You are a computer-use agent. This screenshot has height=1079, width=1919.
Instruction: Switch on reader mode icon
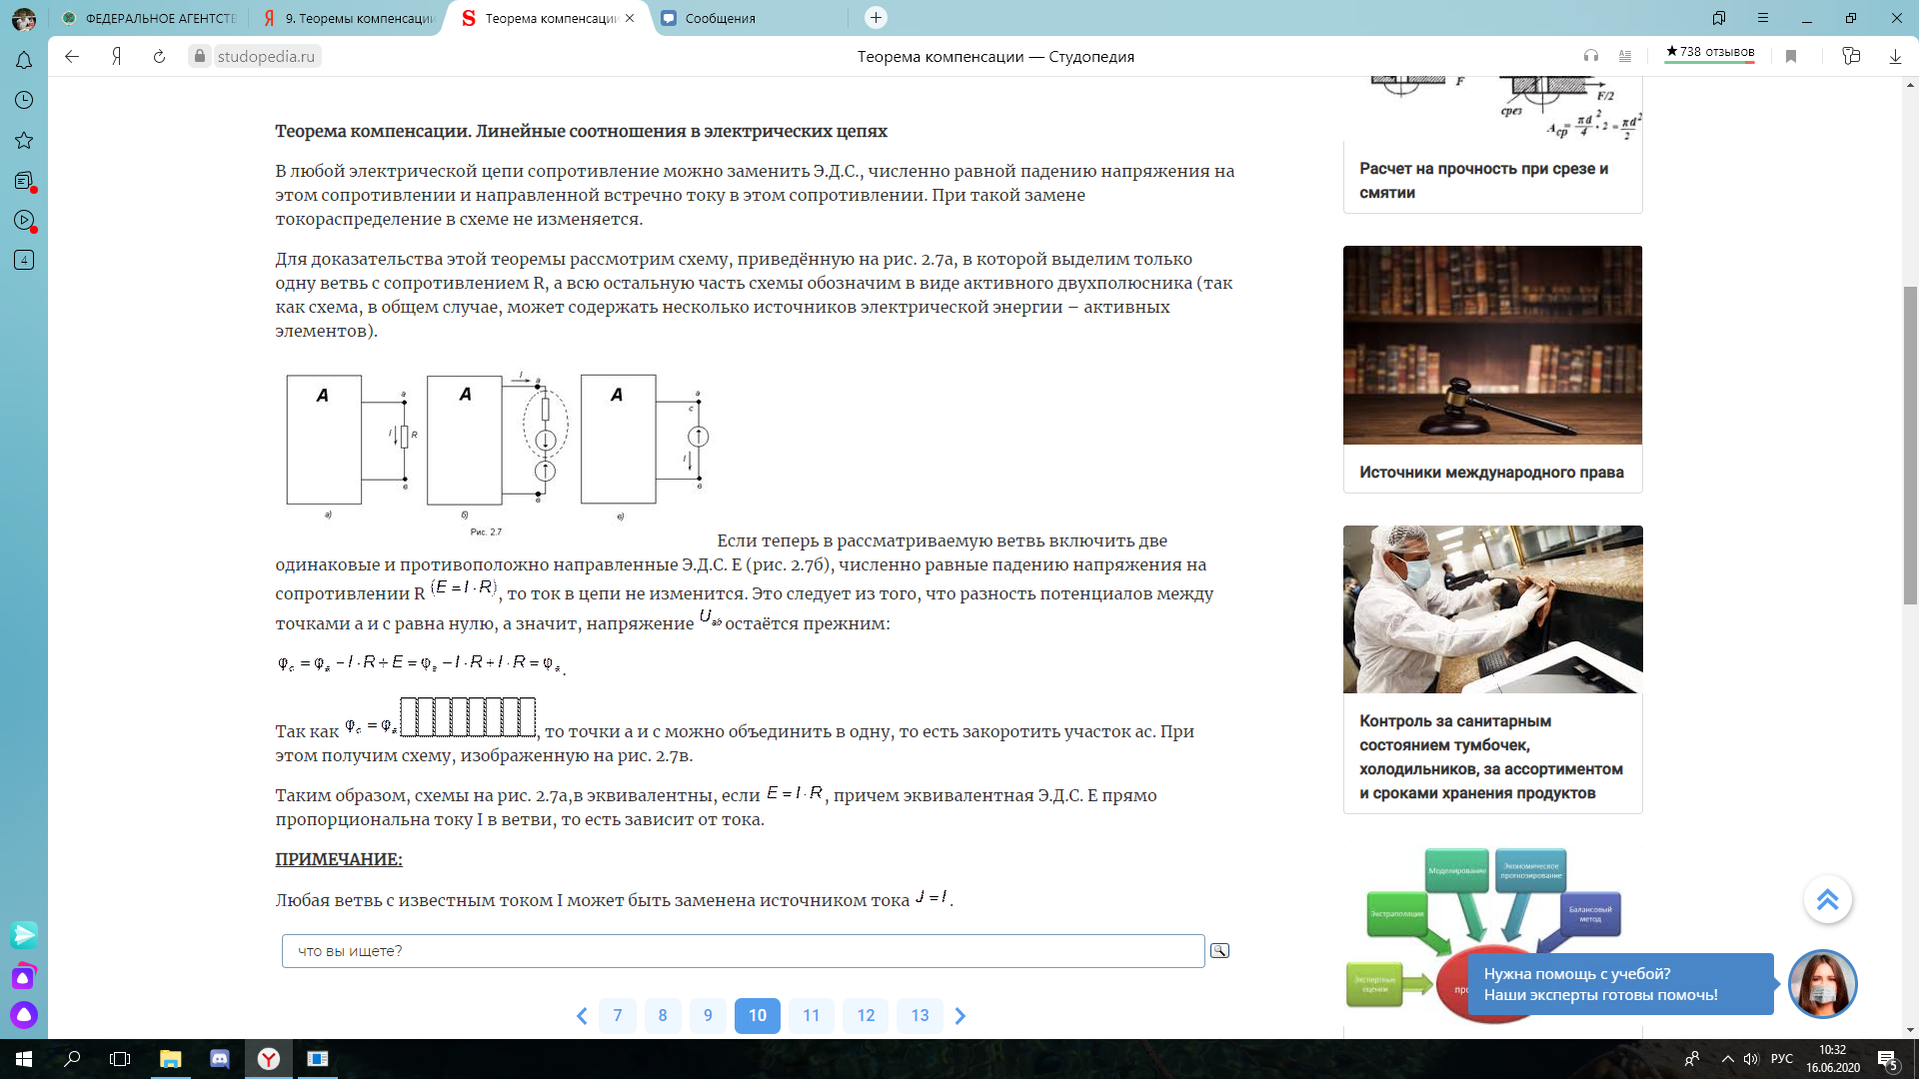point(1625,56)
